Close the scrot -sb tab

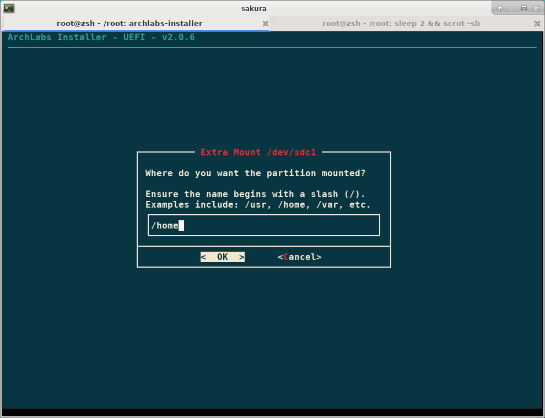[537, 24]
